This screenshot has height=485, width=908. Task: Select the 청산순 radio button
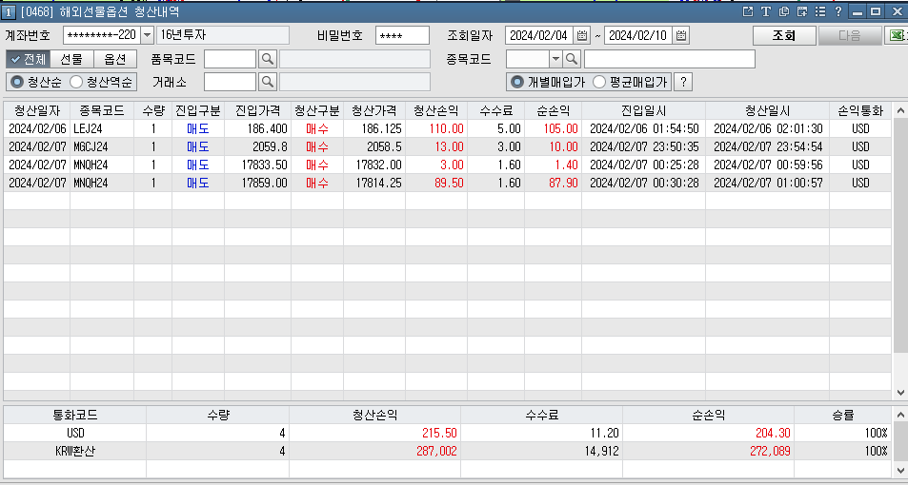click(17, 82)
